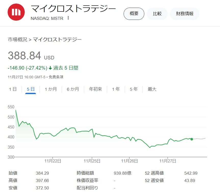The height and width of the screenshot is (193, 220).
Task: Open the three-dot menu beside NASDAQ: MSTR
Action: (x=68, y=18)
